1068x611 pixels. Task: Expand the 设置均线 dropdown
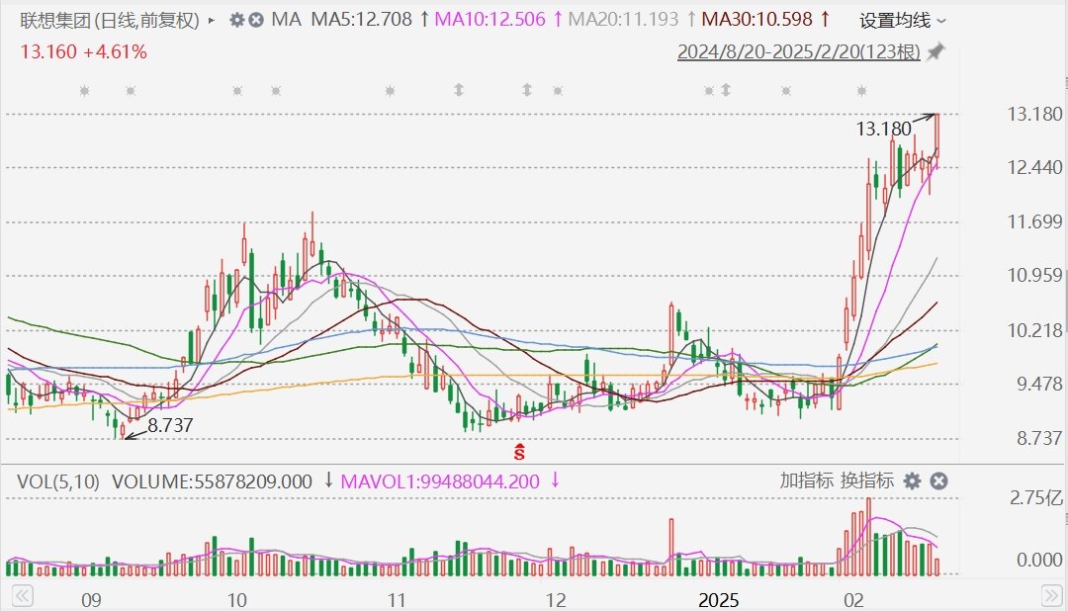(903, 21)
